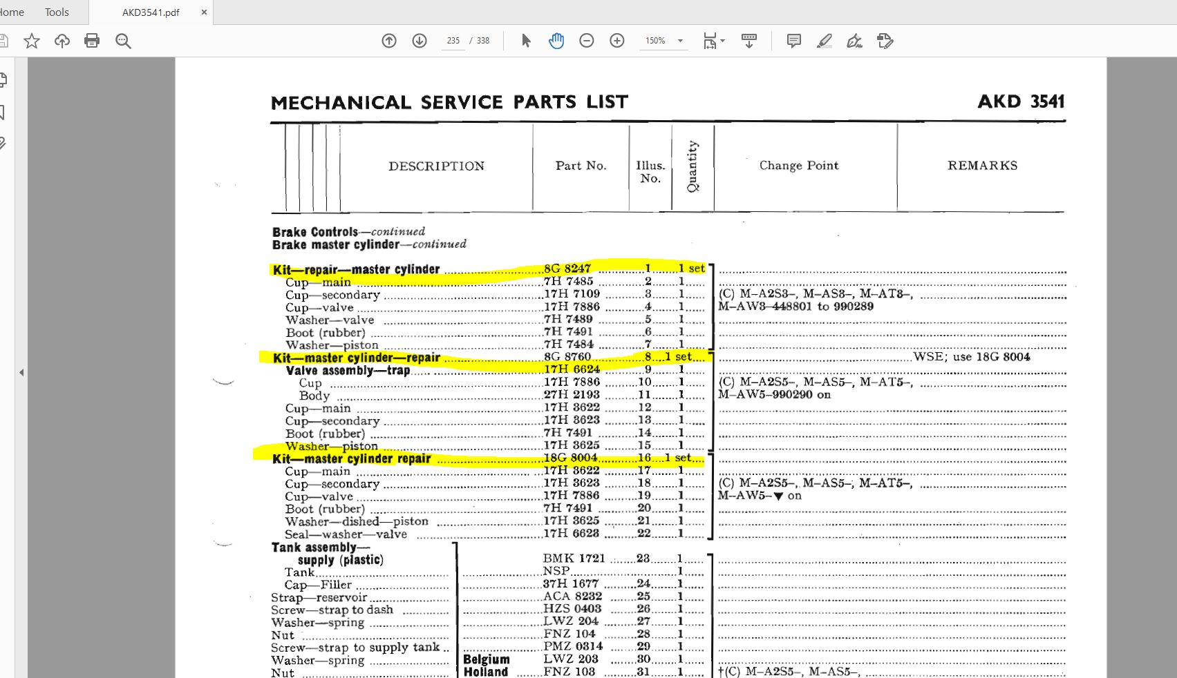
Task: Upload the file with the cloud icon
Action: tap(62, 41)
